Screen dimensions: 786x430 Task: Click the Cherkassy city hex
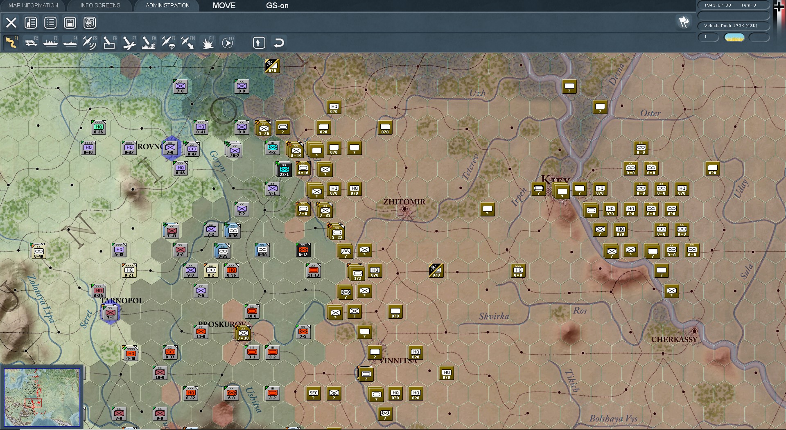pos(694,331)
